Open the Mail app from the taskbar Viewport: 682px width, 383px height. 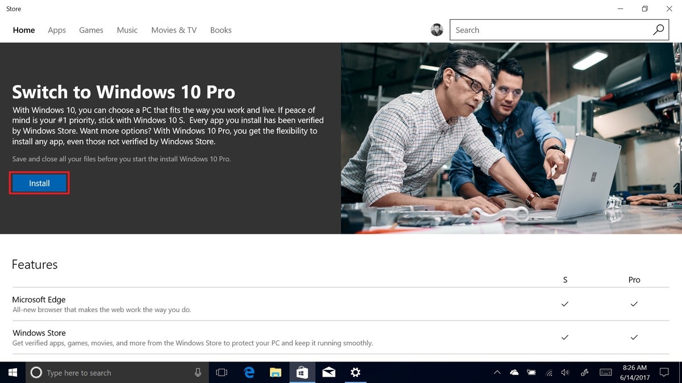[x=328, y=372]
